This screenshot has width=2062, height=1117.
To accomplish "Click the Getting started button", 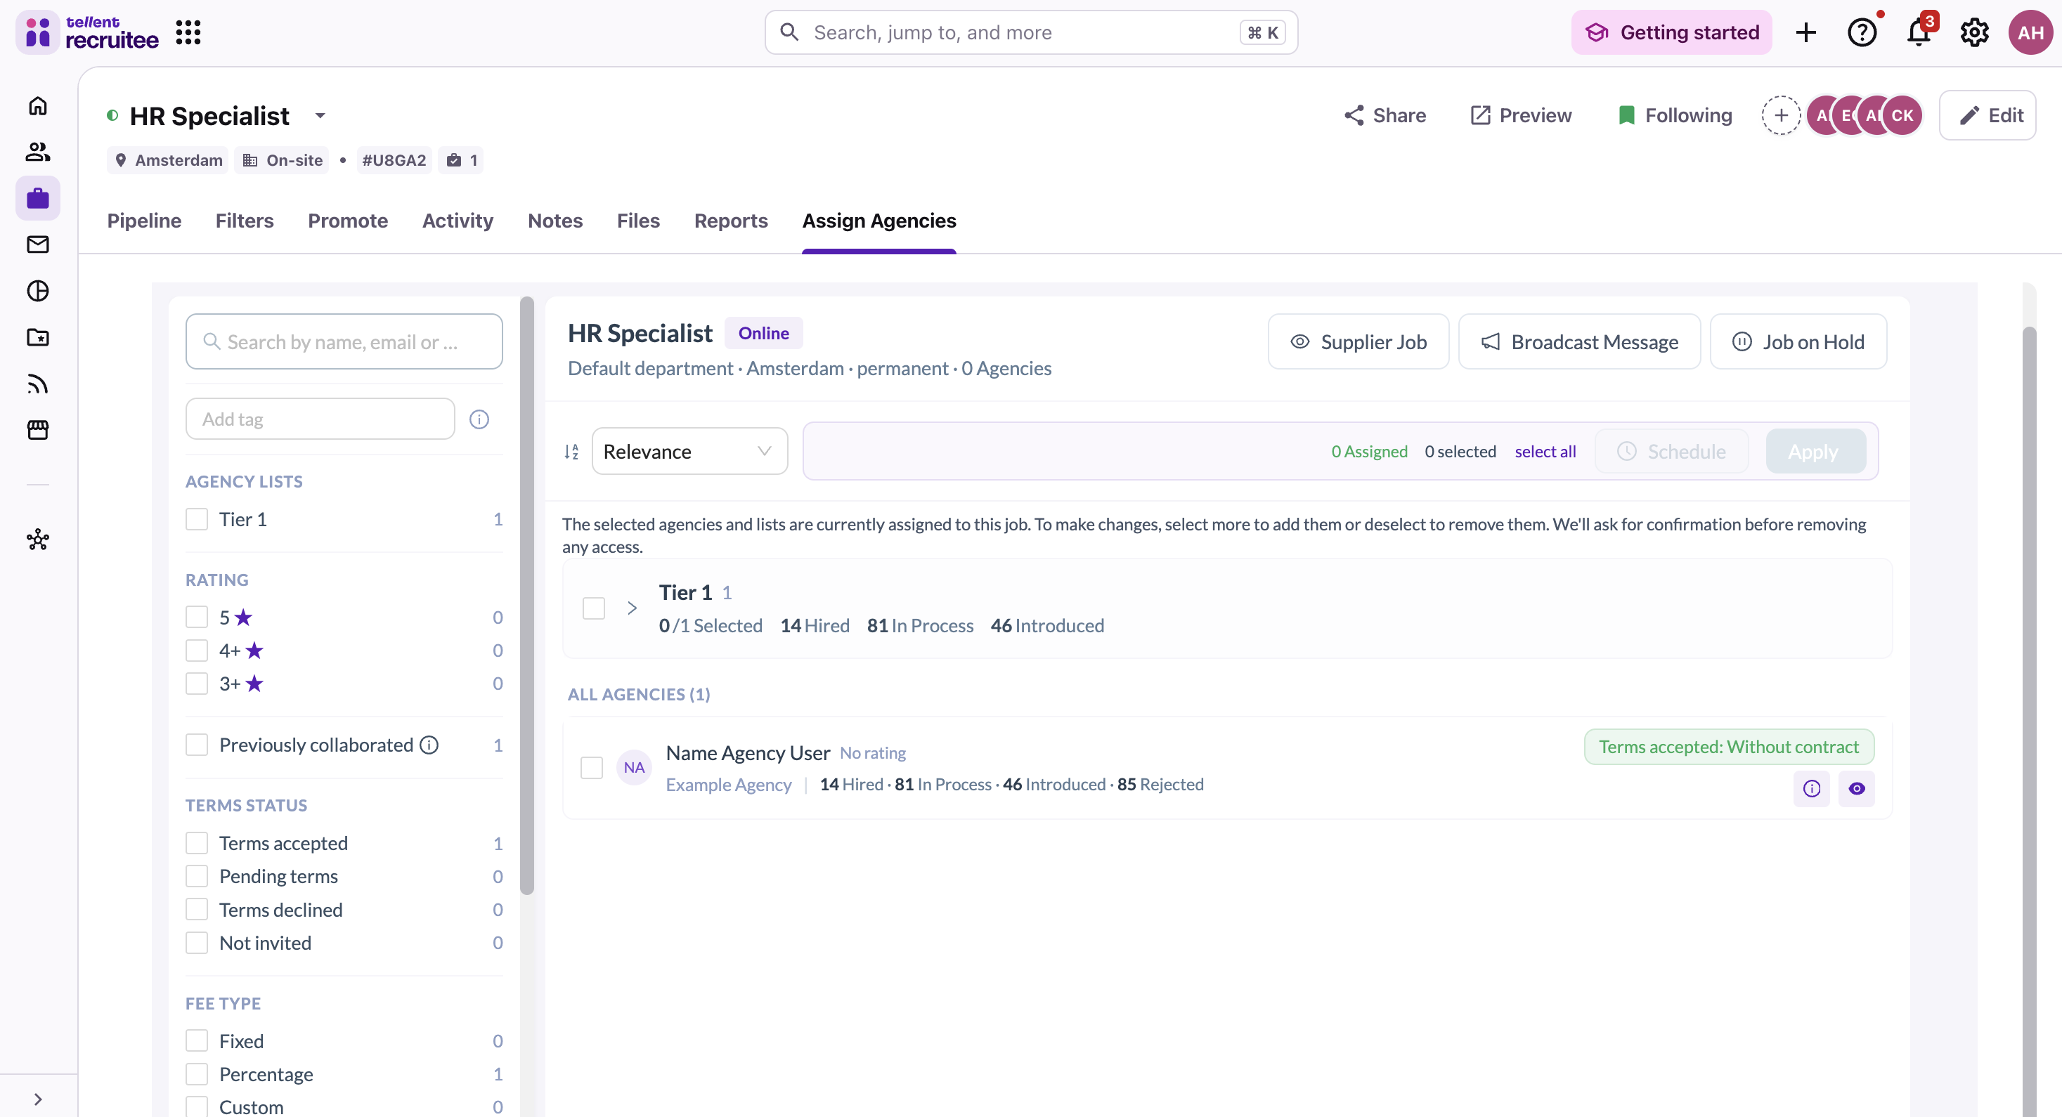I will tap(1671, 33).
